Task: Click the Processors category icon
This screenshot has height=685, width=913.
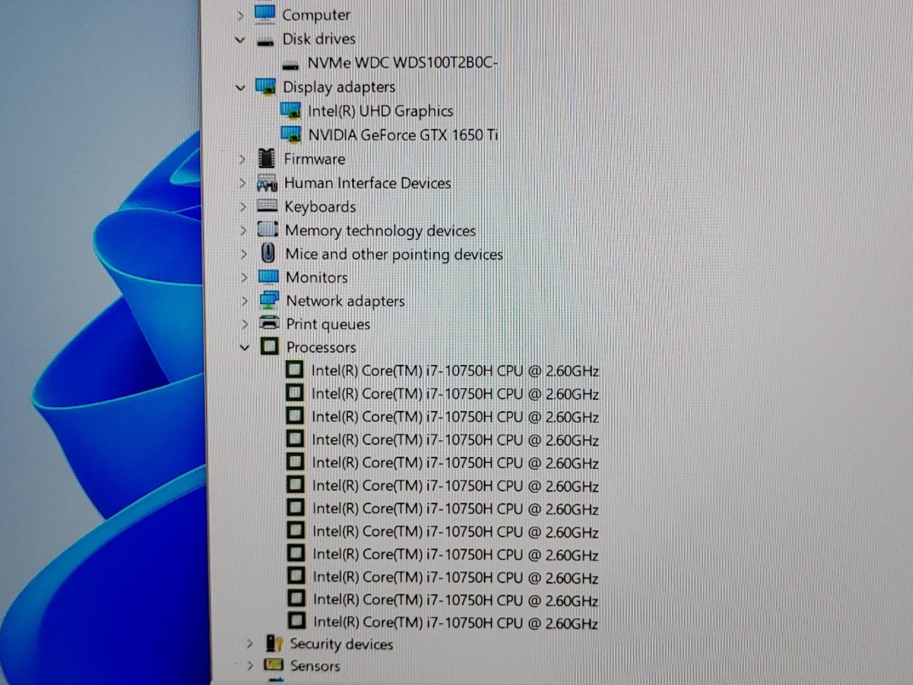Action: 269,346
